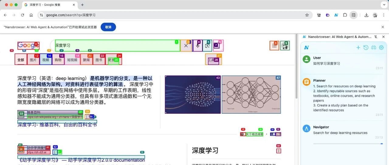Image resolution: width=389 pixels, height=165 pixels.
Task: Select the 全部 results tab
Action: (21, 60)
